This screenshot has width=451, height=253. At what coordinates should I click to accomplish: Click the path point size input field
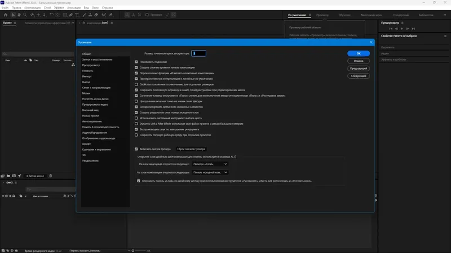click(x=198, y=53)
